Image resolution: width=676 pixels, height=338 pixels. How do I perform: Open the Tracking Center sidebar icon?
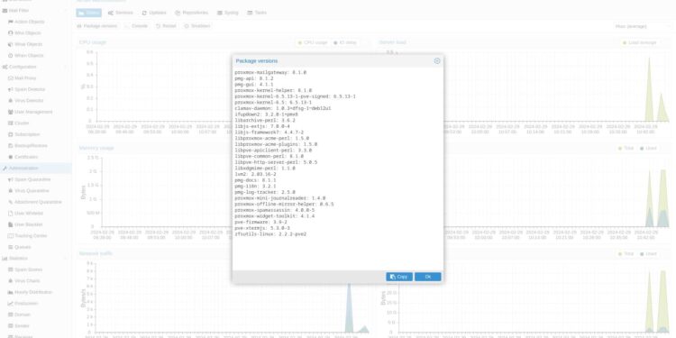11,236
